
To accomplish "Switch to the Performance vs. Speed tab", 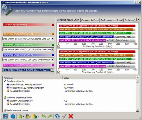I will pyautogui.click(x=111, y=20).
